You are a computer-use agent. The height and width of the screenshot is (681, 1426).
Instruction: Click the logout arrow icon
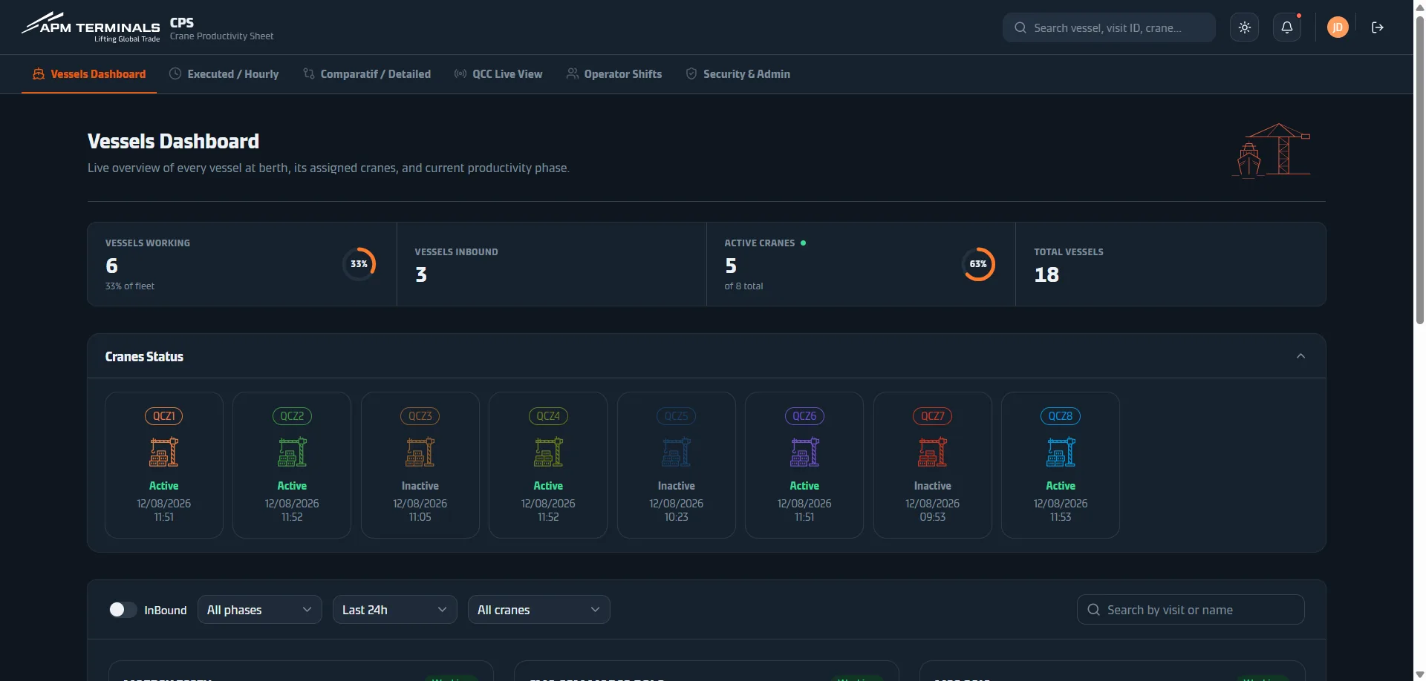coord(1378,27)
